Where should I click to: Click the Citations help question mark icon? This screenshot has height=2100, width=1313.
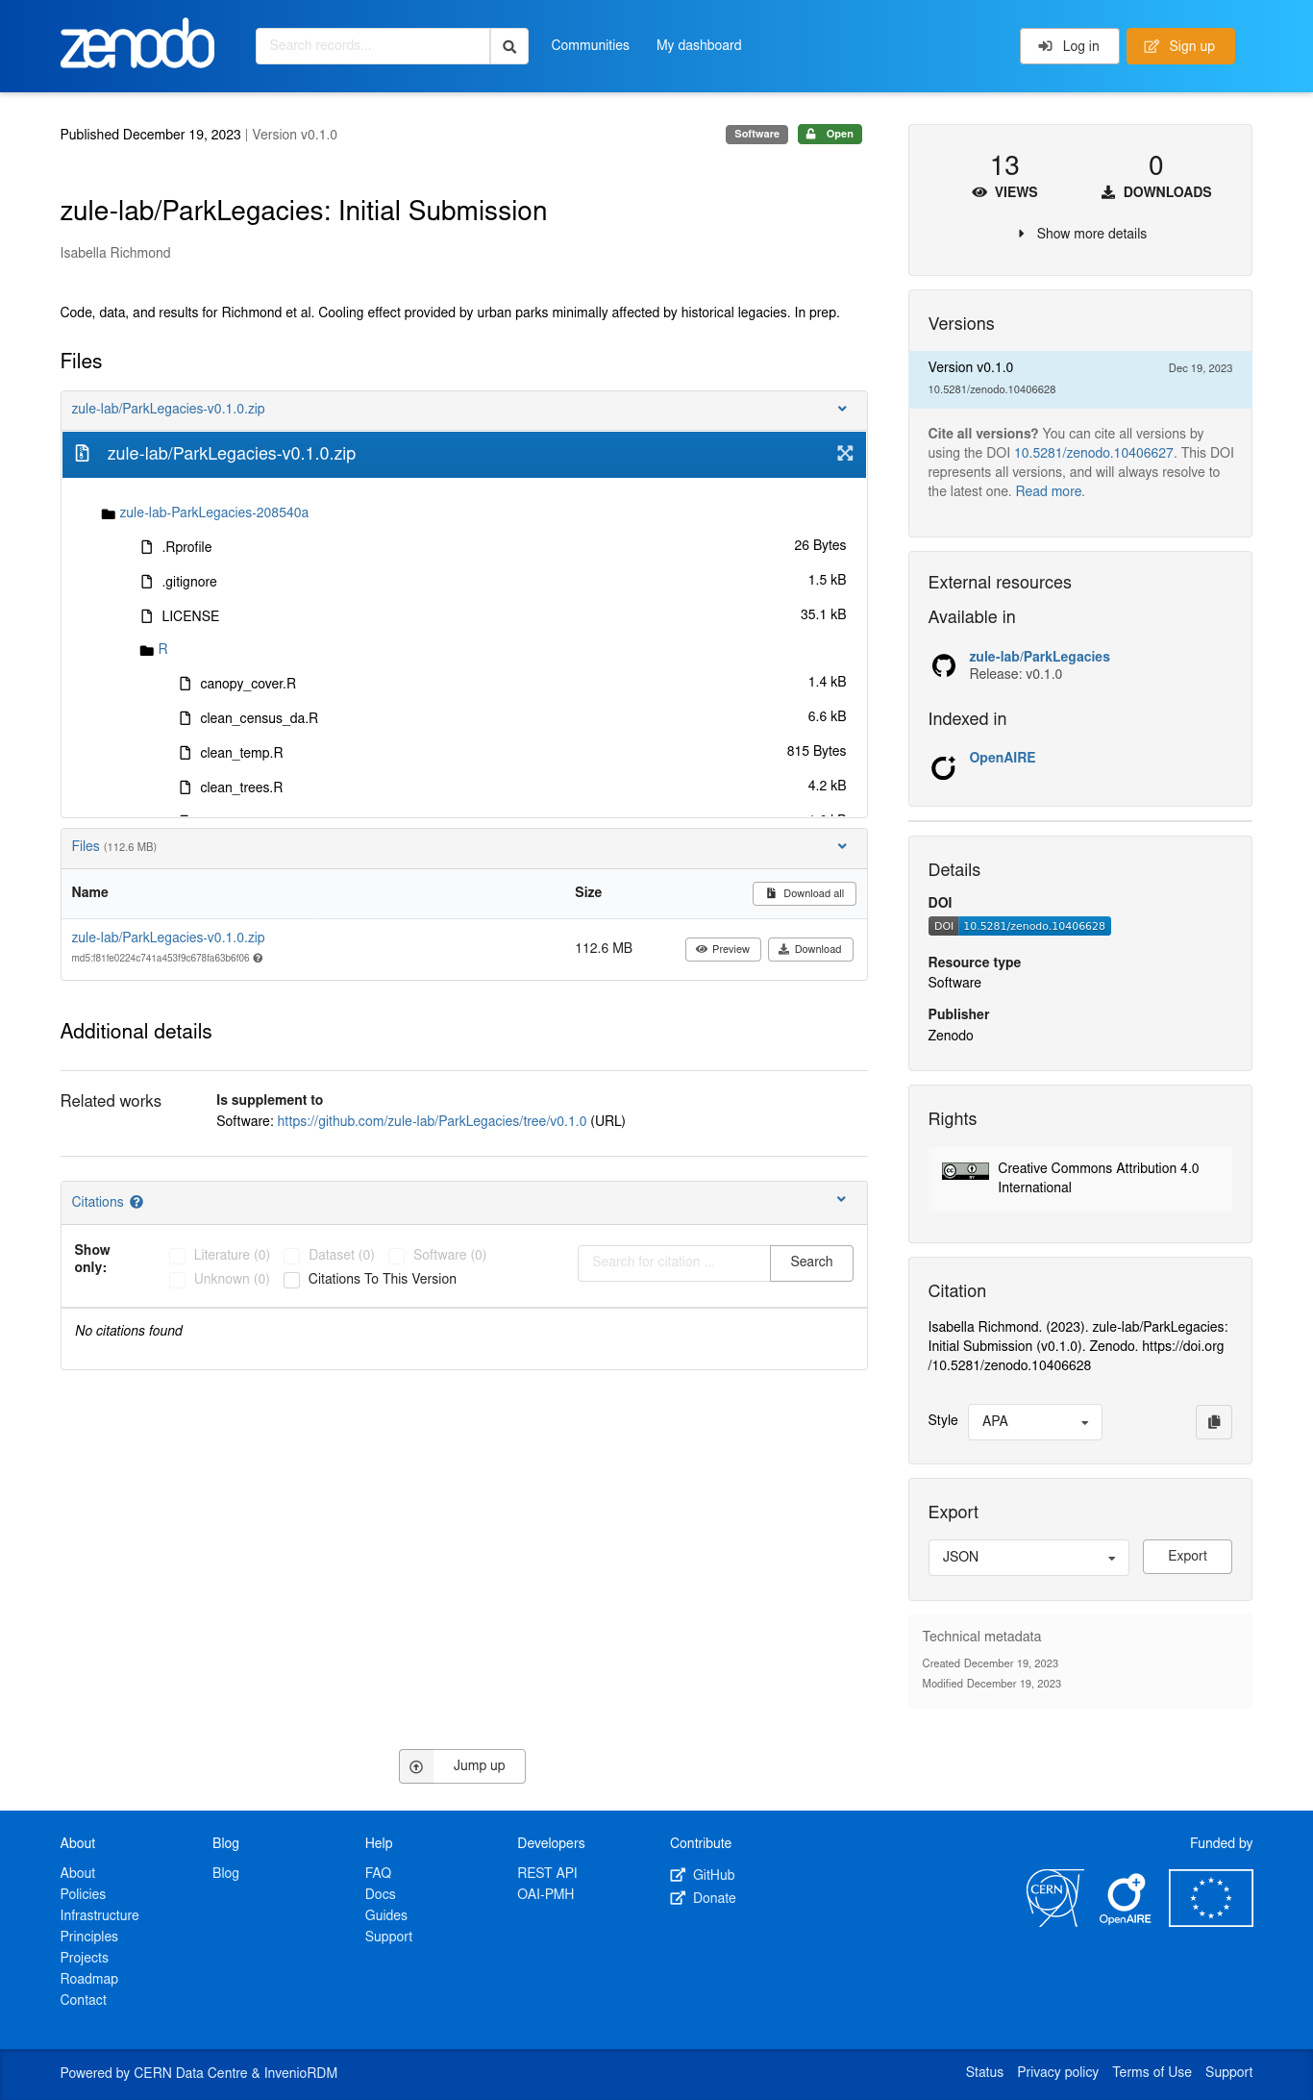136,1202
